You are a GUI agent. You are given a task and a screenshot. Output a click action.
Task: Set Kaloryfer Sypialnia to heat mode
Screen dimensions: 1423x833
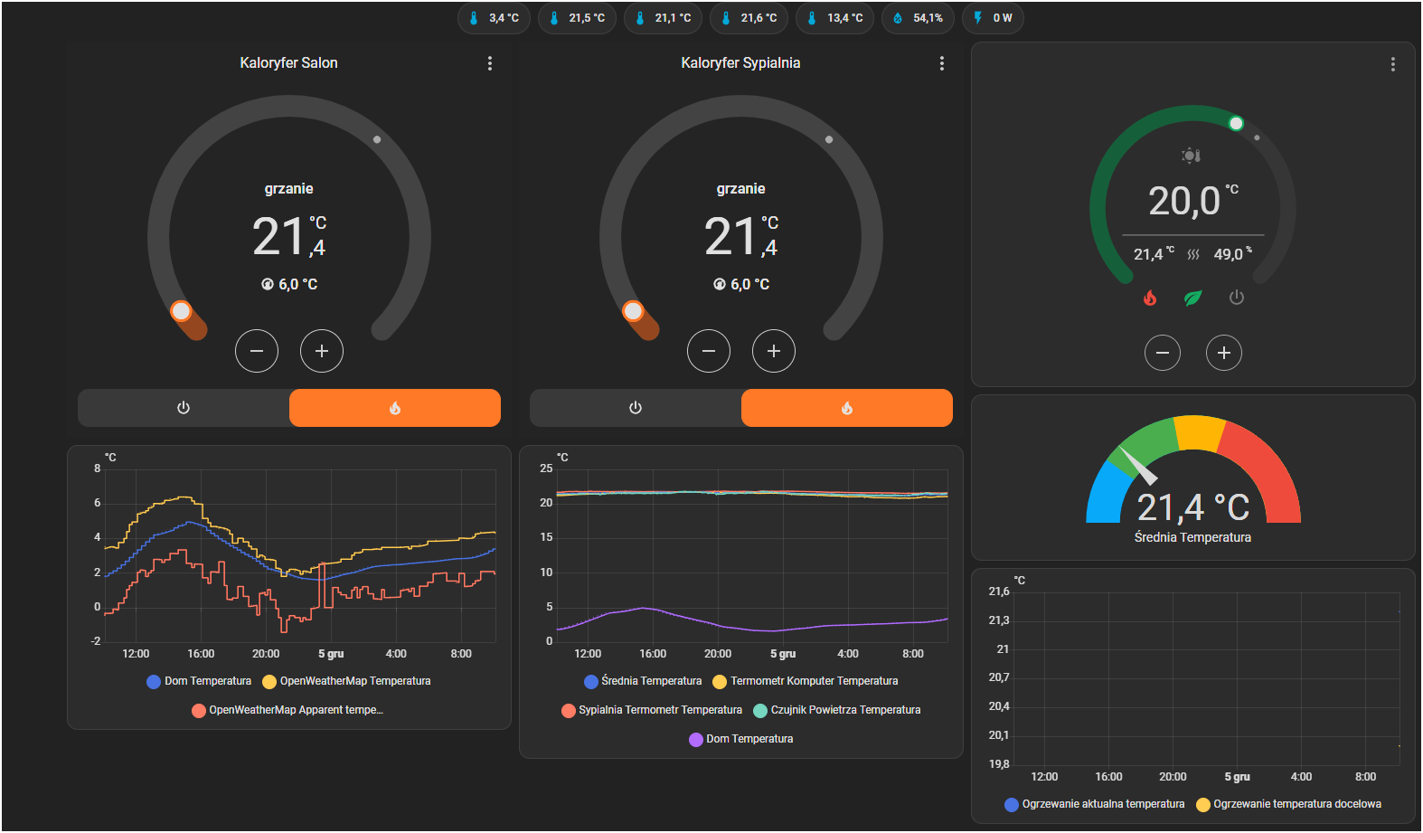pos(846,408)
